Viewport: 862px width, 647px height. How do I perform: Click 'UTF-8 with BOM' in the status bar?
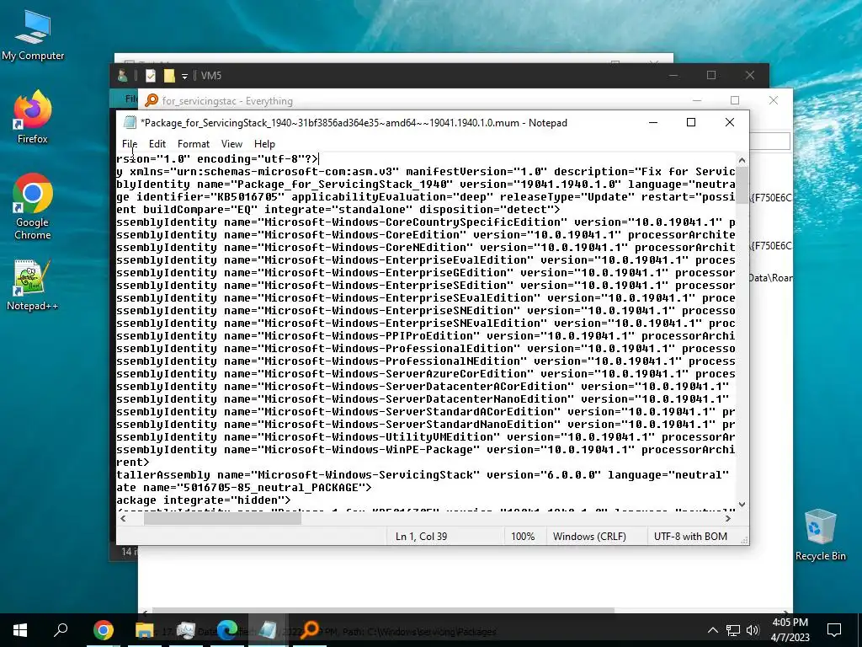coord(690,537)
